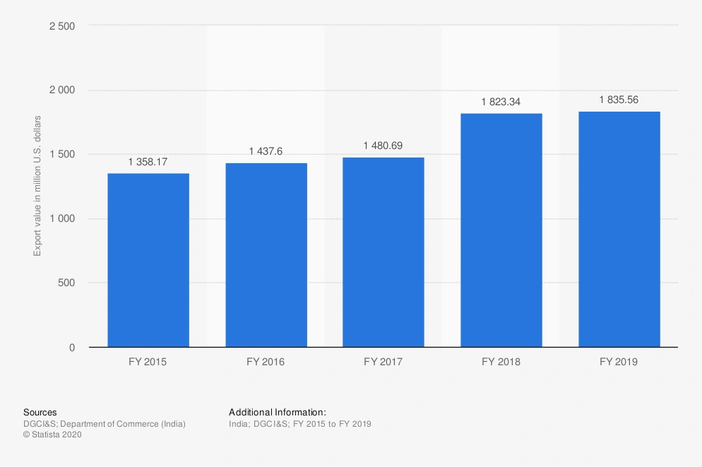Click the Additional Information heading
The height and width of the screenshot is (467, 702).
pos(278,413)
